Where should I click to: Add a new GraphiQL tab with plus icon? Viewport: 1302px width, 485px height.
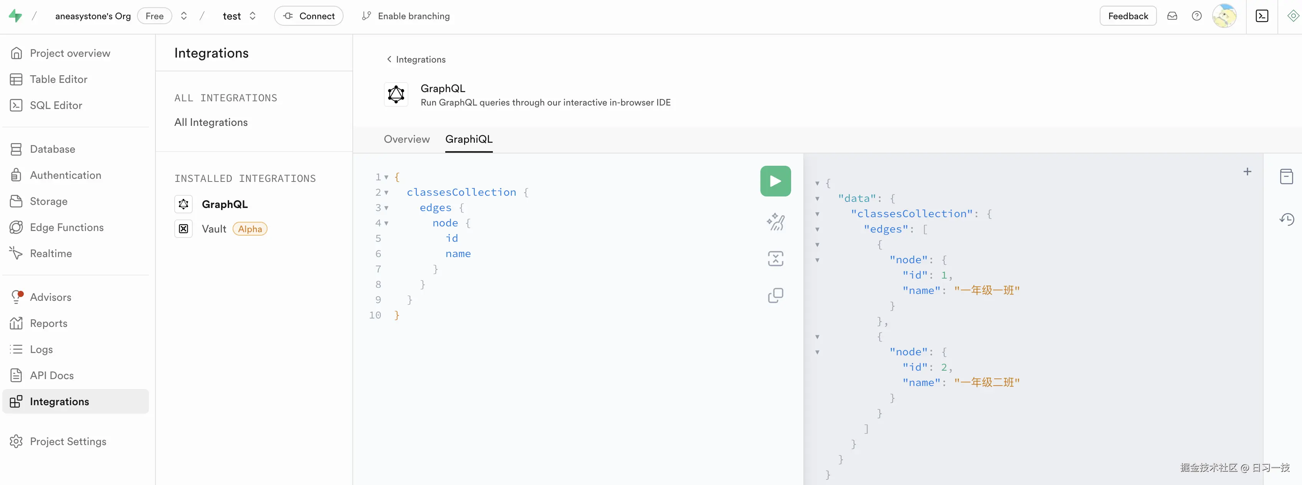coord(1247,172)
